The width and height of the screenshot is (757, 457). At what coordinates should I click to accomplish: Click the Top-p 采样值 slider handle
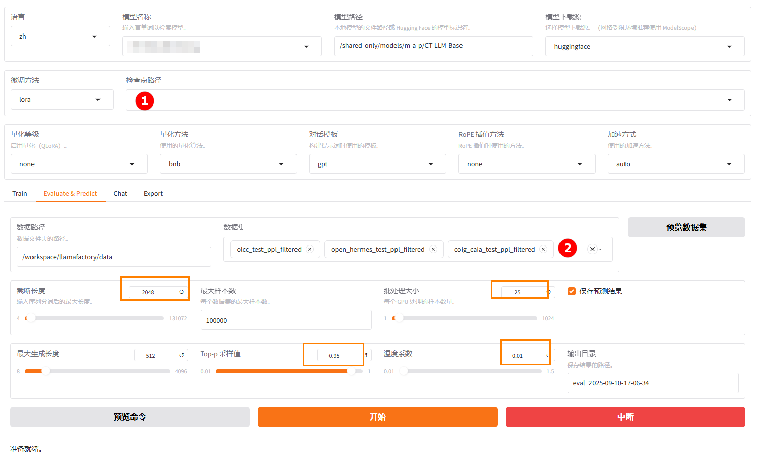[x=351, y=371]
